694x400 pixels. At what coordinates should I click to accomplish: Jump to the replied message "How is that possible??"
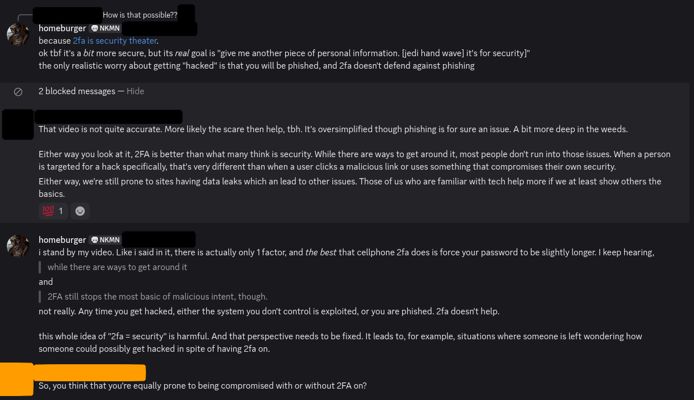tap(140, 15)
